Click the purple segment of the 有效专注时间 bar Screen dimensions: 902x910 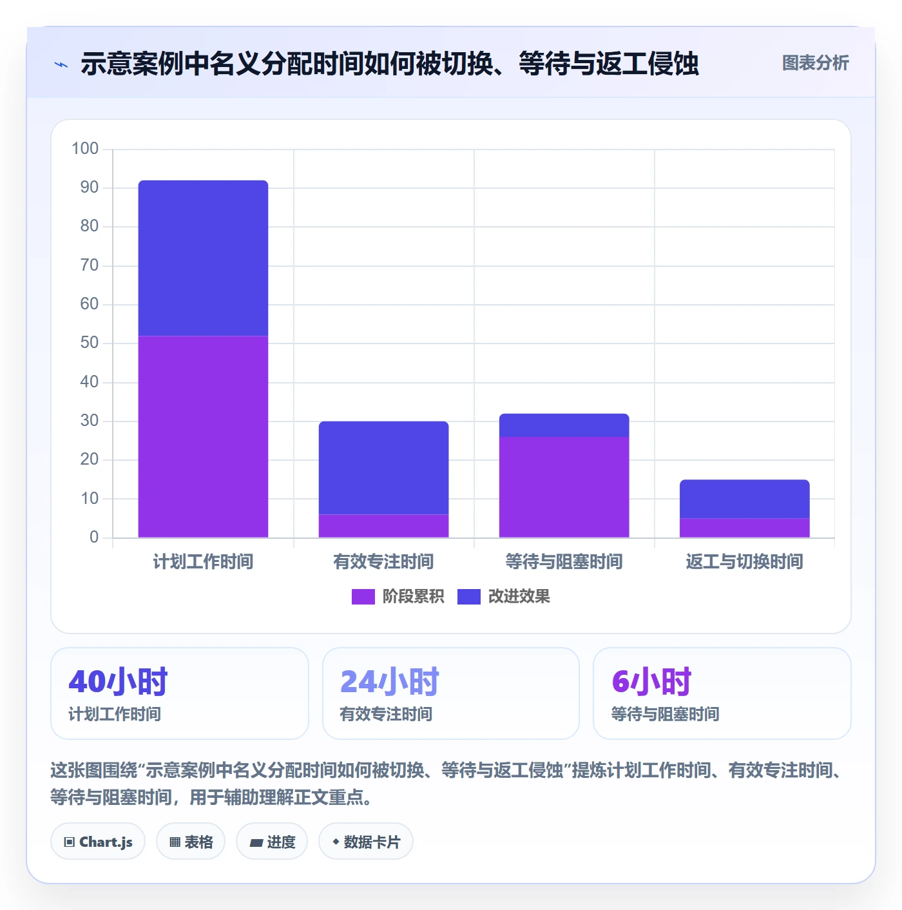383,526
